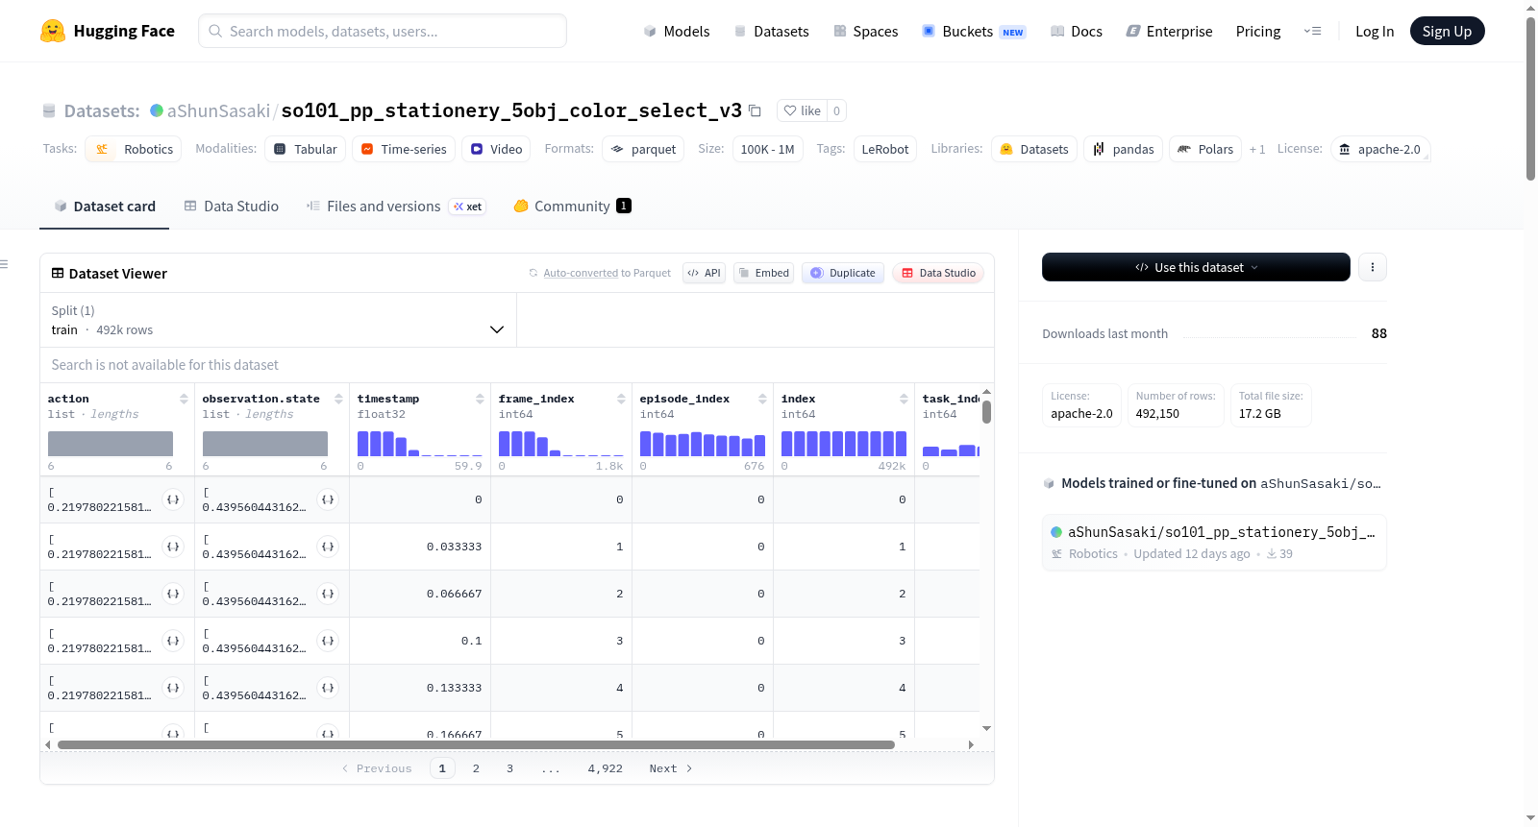Open the more options menu beside Use this dataset
This screenshot has height=827, width=1538.
click(x=1373, y=267)
